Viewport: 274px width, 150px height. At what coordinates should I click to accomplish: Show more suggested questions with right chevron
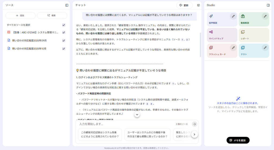pyautogui.click(x=194, y=135)
